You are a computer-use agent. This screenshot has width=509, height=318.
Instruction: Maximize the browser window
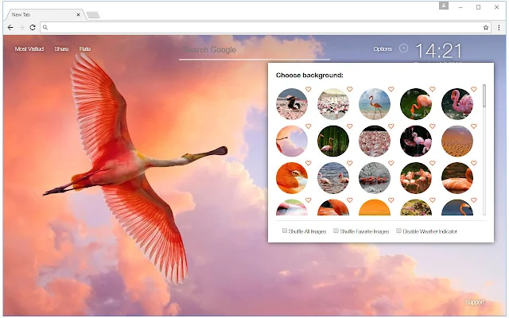point(478,7)
